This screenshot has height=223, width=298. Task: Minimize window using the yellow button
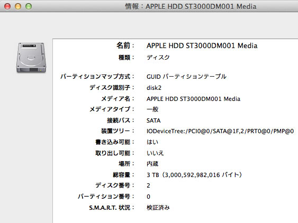[18, 6]
